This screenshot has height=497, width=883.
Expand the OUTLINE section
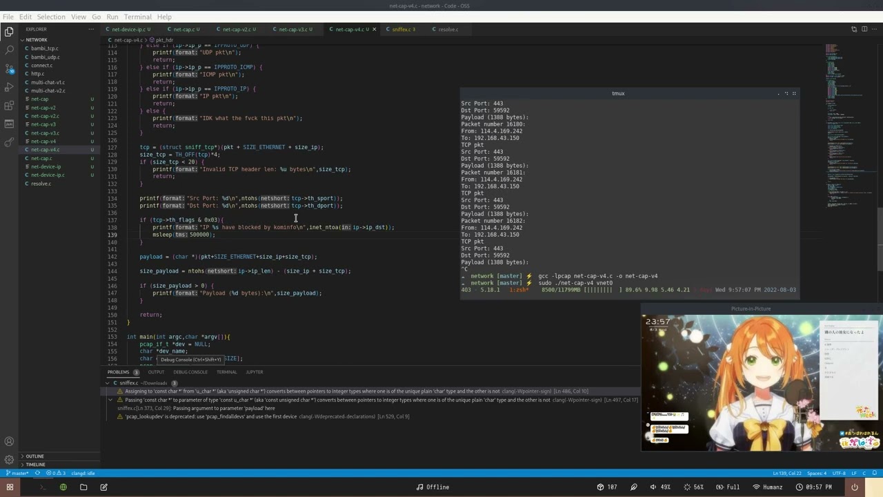point(34,456)
